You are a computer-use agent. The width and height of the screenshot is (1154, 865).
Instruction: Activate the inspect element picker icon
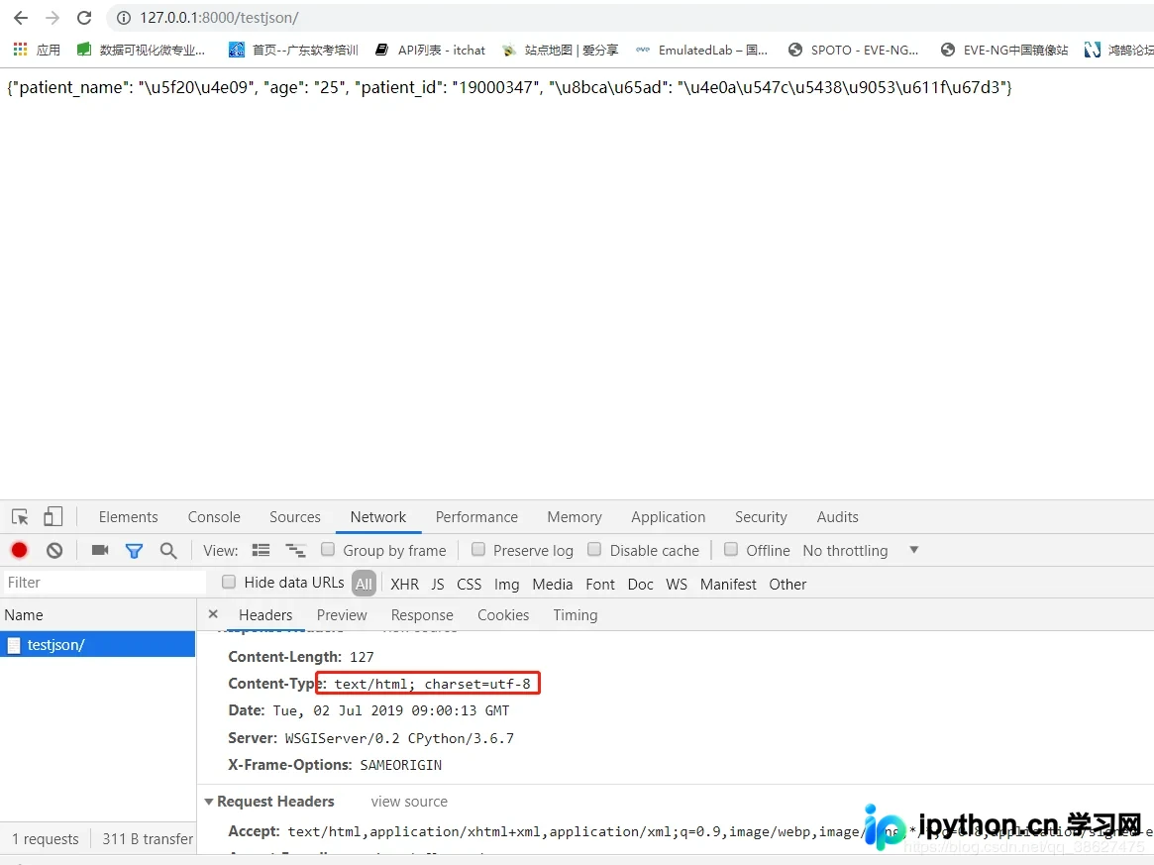coord(21,517)
